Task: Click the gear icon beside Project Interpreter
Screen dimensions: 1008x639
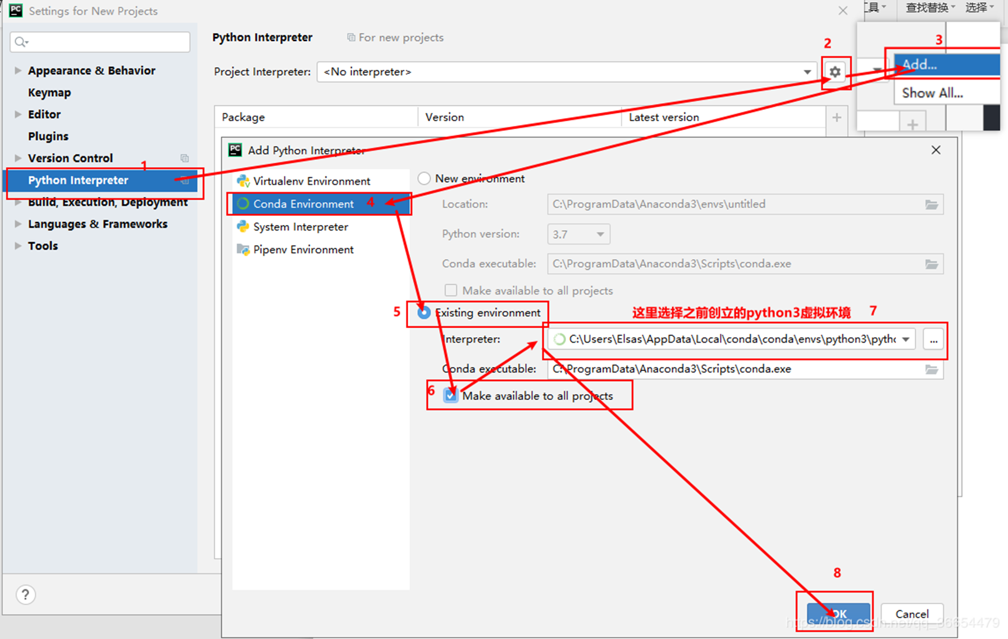Action: point(835,72)
